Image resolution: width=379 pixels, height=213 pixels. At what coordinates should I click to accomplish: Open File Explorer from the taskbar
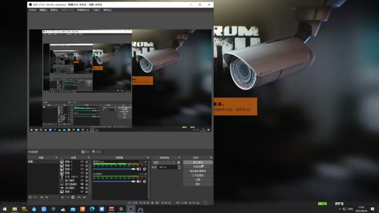coord(15,209)
